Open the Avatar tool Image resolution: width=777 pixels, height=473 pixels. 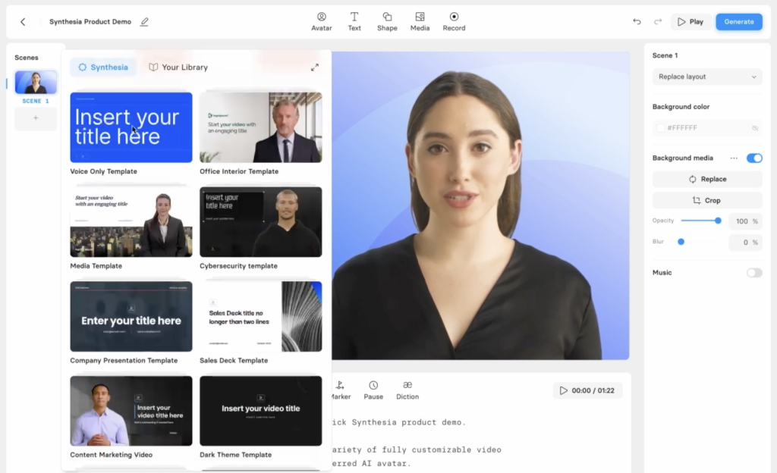click(321, 22)
